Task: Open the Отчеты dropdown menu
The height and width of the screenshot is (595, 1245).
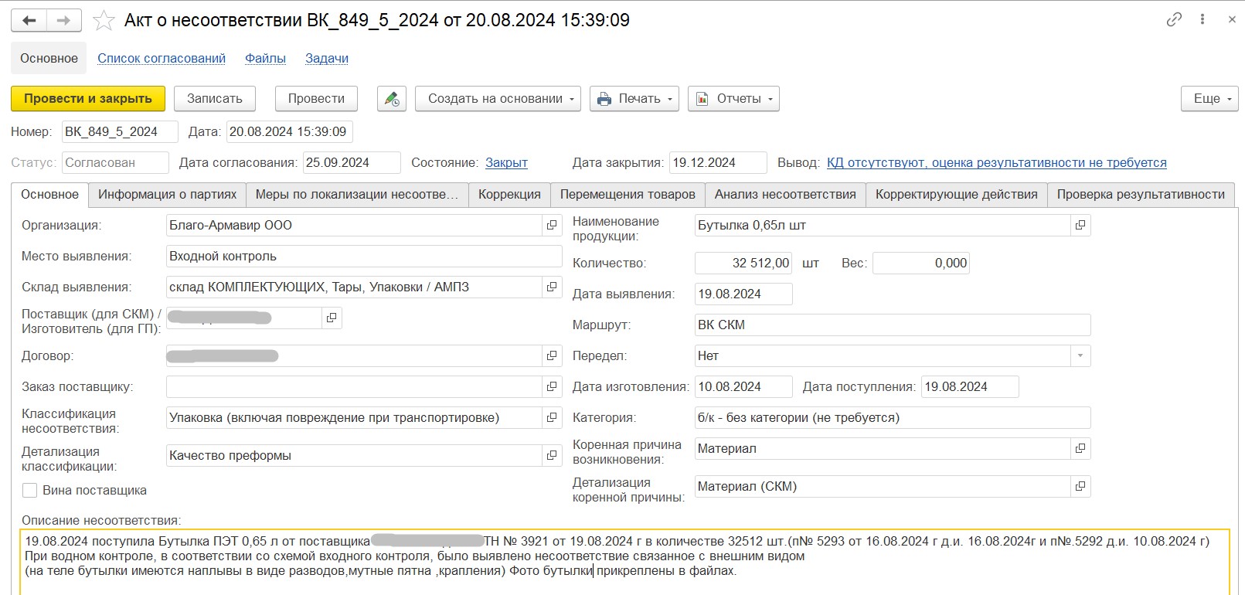Action: click(x=733, y=99)
